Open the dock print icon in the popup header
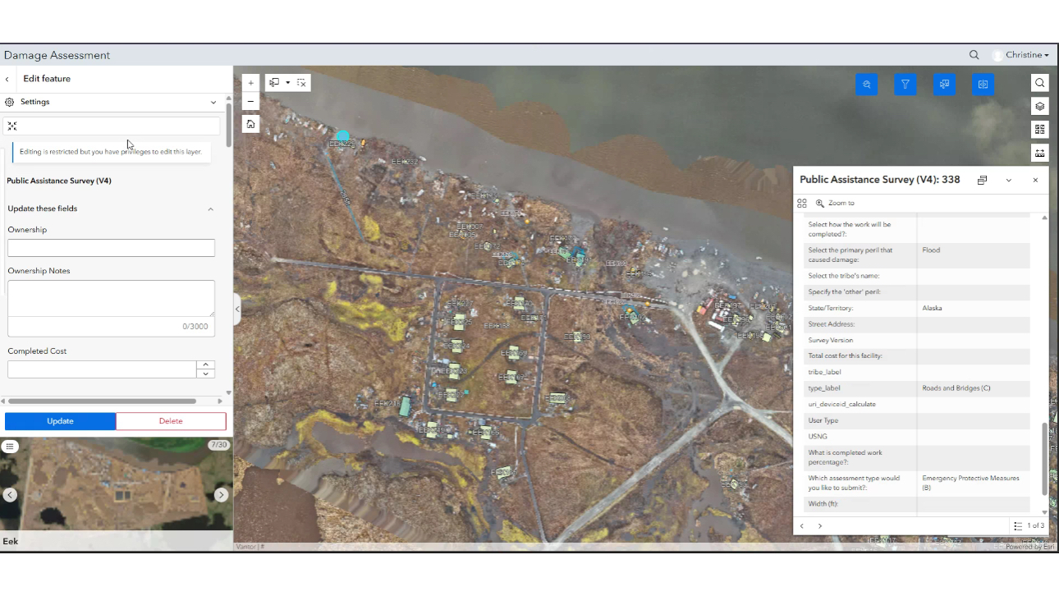The width and height of the screenshot is (1059, 596). (982, 180)
